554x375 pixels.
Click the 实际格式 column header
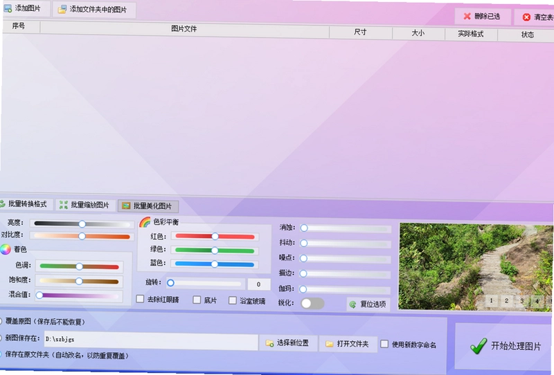(x=471, y=34)
